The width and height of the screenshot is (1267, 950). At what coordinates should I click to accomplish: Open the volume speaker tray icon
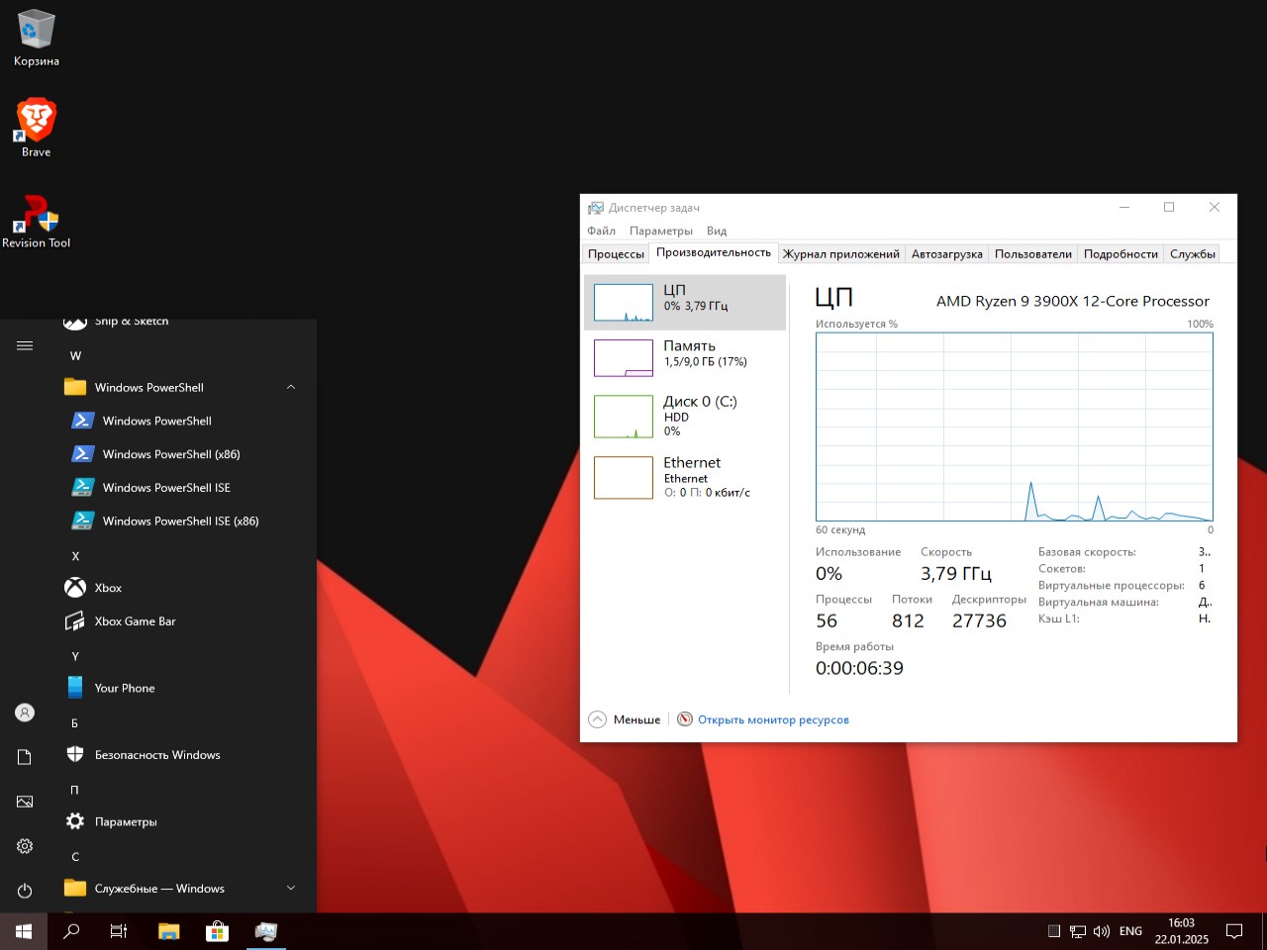(x=1102, y=931)
